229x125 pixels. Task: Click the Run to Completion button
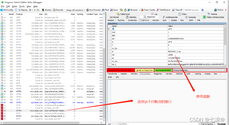pyautogui.click(x=163, y=70)
